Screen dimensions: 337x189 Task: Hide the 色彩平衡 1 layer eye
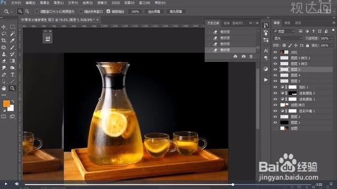point(275,111)
